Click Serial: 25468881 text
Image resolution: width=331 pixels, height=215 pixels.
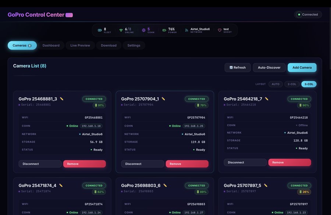click(x=36, y=105)
